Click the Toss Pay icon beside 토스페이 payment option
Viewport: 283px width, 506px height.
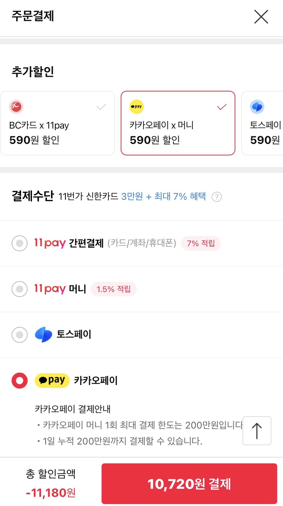44,335
